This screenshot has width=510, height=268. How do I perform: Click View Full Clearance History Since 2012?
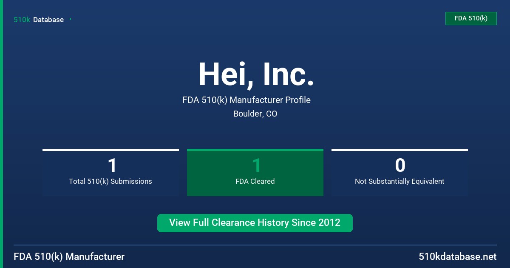[x=255, y=223]
